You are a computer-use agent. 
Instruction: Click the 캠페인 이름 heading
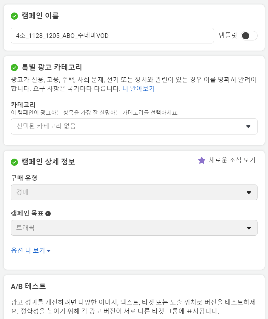[40, 16]
